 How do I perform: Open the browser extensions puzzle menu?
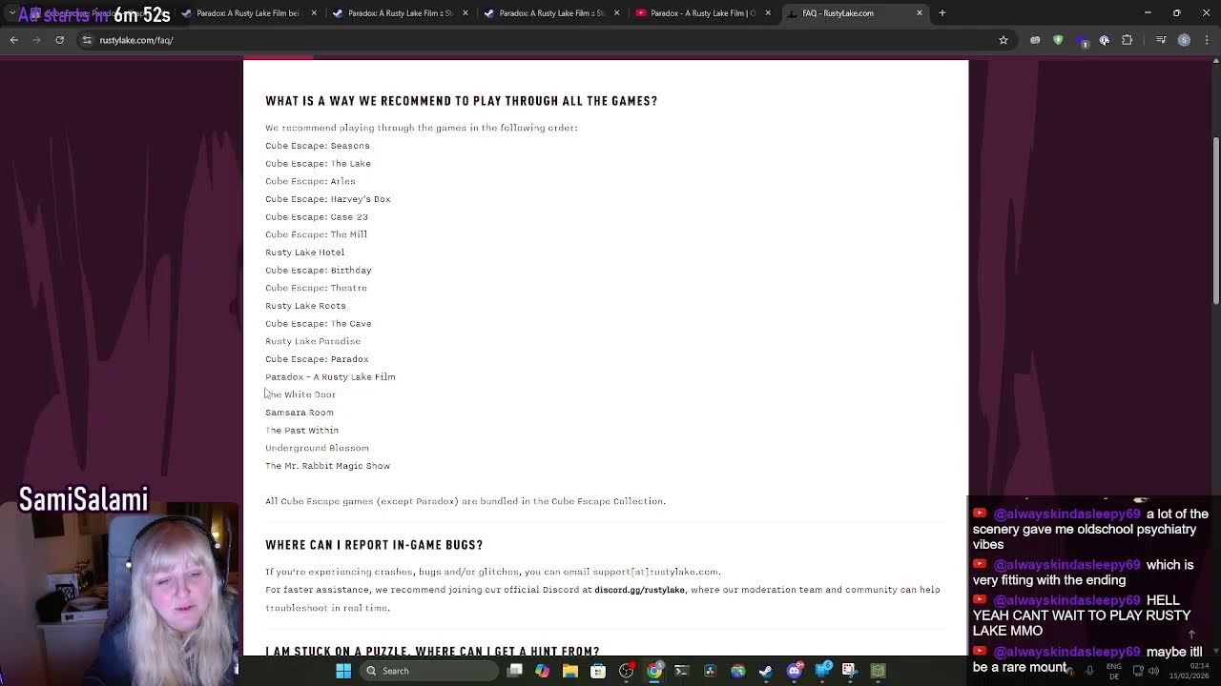(x=1128, y=40)
